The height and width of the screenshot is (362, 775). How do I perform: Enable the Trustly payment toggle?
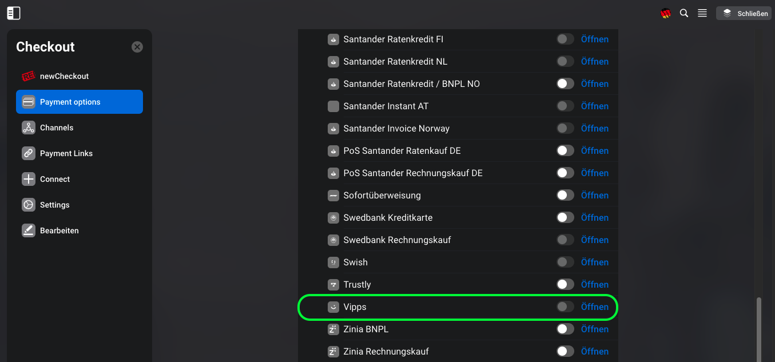565,284
